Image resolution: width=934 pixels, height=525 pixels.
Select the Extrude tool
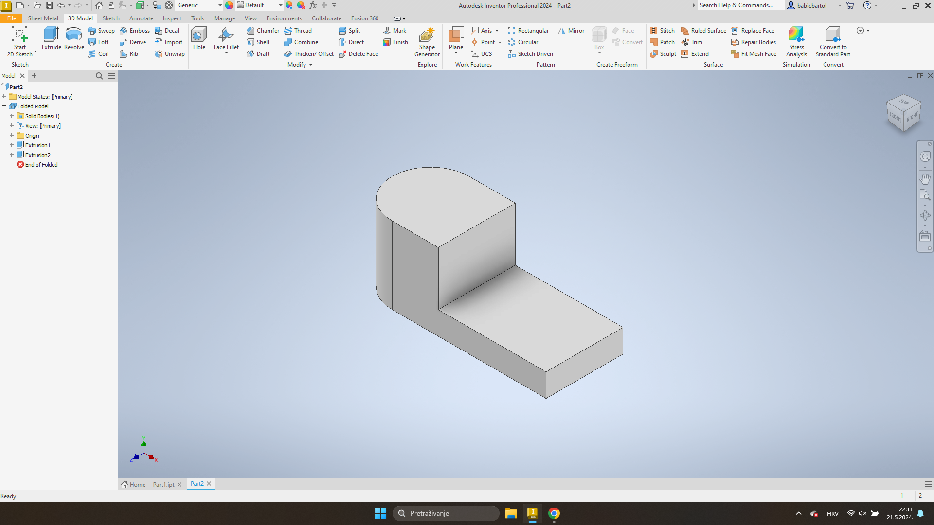pyautogui.click(x=51, y=41)
